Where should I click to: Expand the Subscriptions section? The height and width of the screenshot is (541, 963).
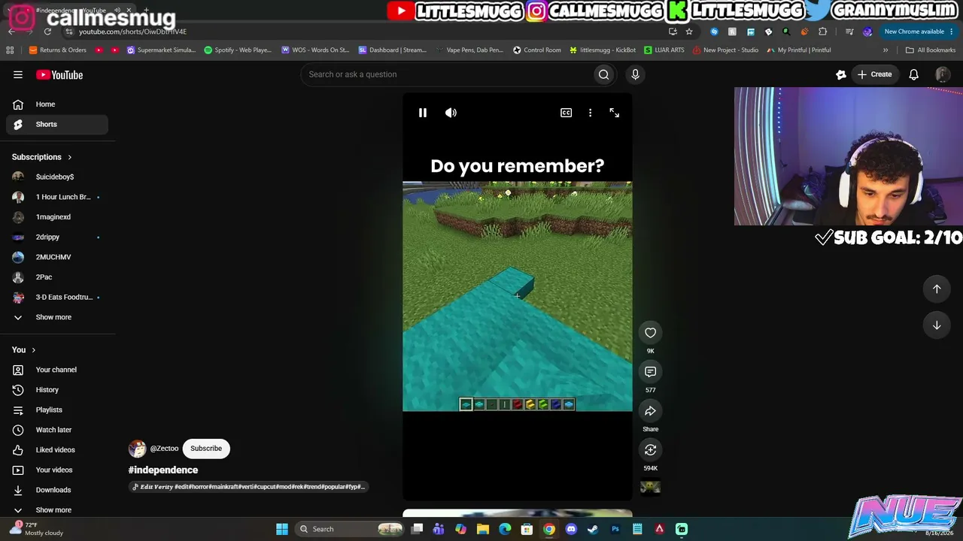click(42, 157)
